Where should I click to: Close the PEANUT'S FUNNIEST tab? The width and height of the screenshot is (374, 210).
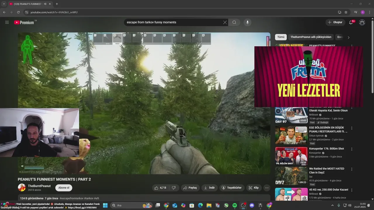point(50,4)
